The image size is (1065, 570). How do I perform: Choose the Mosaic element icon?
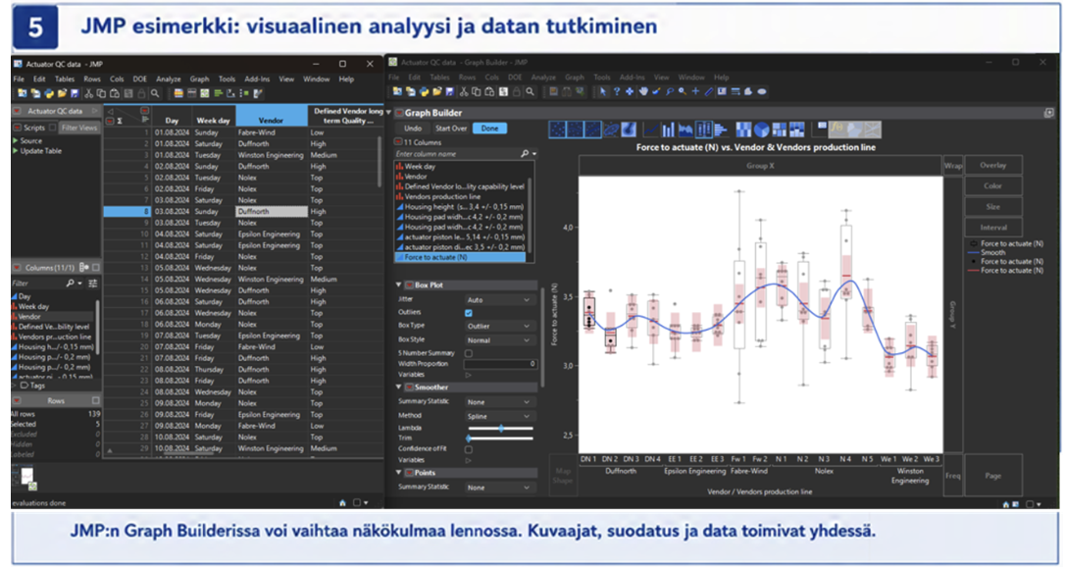[796, 130]
